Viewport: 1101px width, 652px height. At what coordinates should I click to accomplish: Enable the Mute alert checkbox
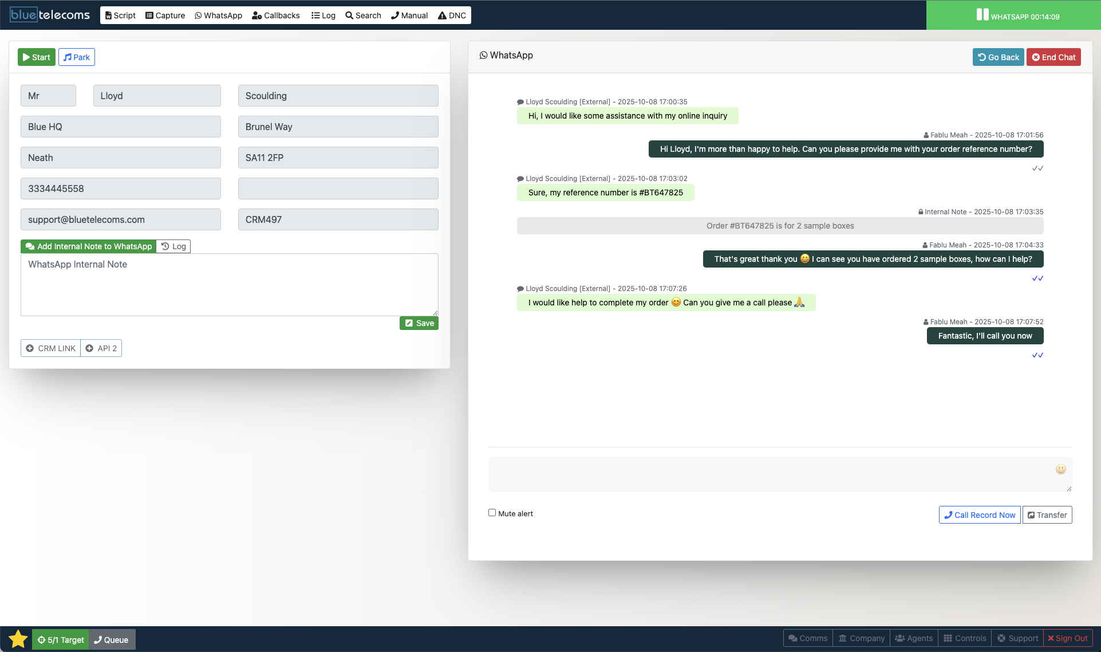click(492, 512)
